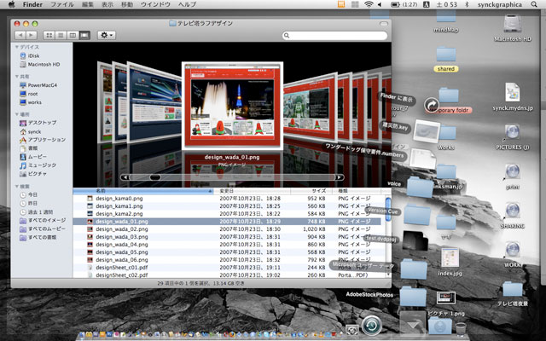Switch Finder to column view
The image size is (546, 341).
click(x=73, y=35)
